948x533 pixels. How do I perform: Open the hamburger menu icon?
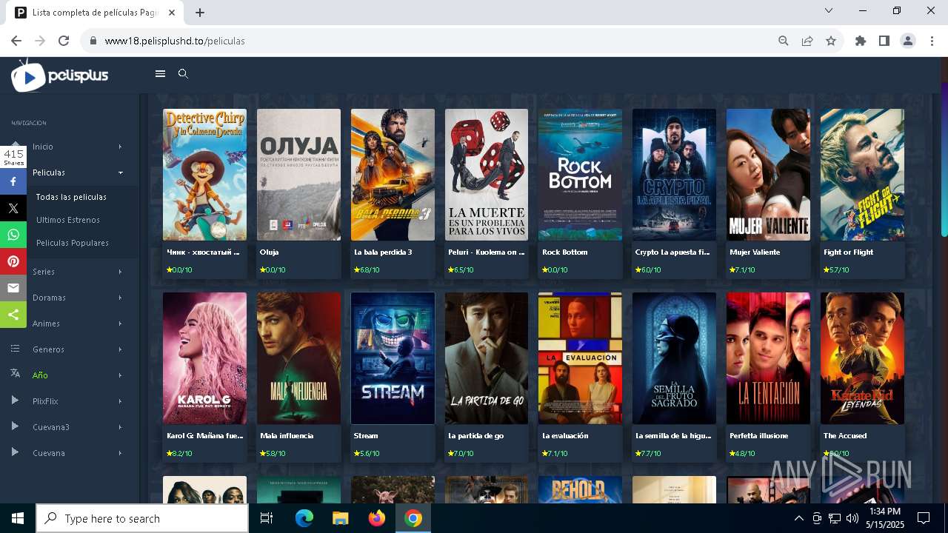pyautogui.click(x=160, y=73)
